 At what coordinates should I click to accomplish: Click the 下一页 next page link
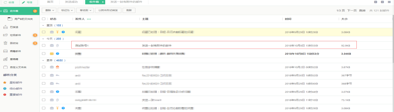point(352,10)
